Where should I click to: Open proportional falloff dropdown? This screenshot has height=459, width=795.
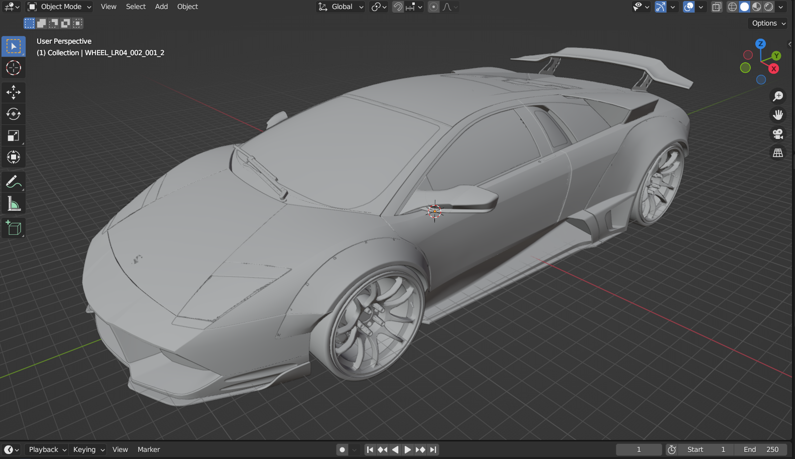[450, 7]
